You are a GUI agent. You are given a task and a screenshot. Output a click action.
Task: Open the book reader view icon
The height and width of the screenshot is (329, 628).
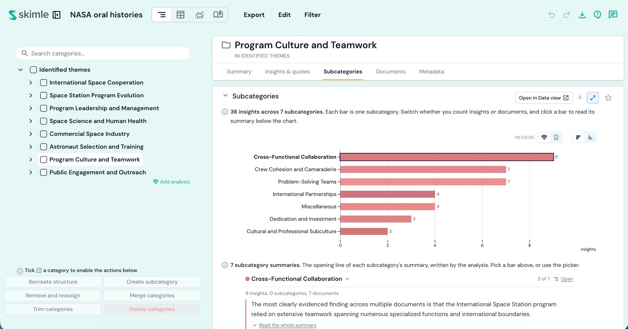[x=218, y=15]
